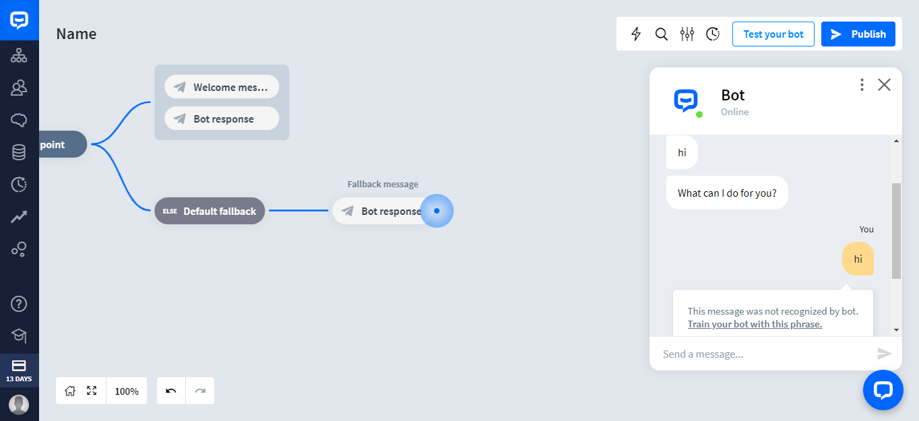Open the Train your bot with this phrase link
Image resolution: width=919 pixels, height=421 pixels.
(755, 324)
